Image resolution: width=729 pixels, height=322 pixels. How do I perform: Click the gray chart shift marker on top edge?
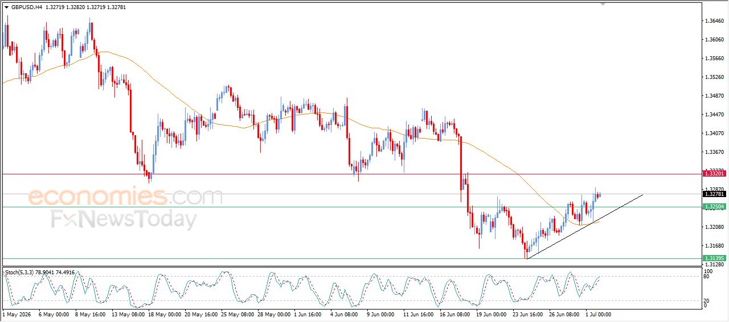point(603,4)
